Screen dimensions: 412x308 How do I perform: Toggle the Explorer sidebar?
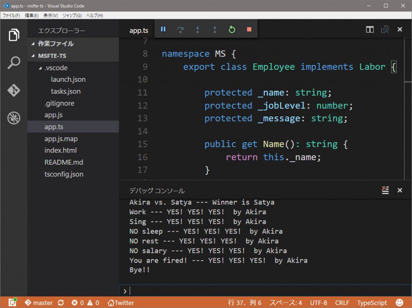coord(14,35)
